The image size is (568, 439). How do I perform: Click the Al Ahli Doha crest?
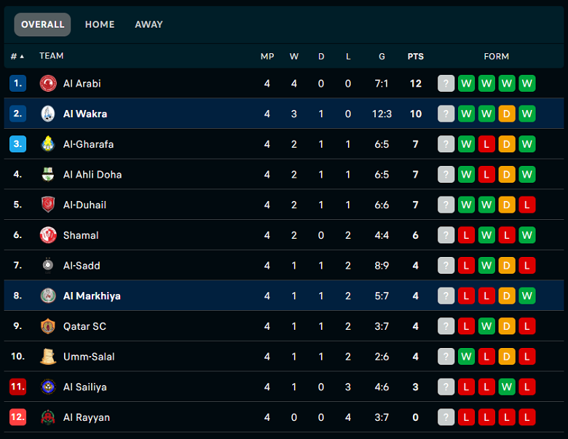48,174
